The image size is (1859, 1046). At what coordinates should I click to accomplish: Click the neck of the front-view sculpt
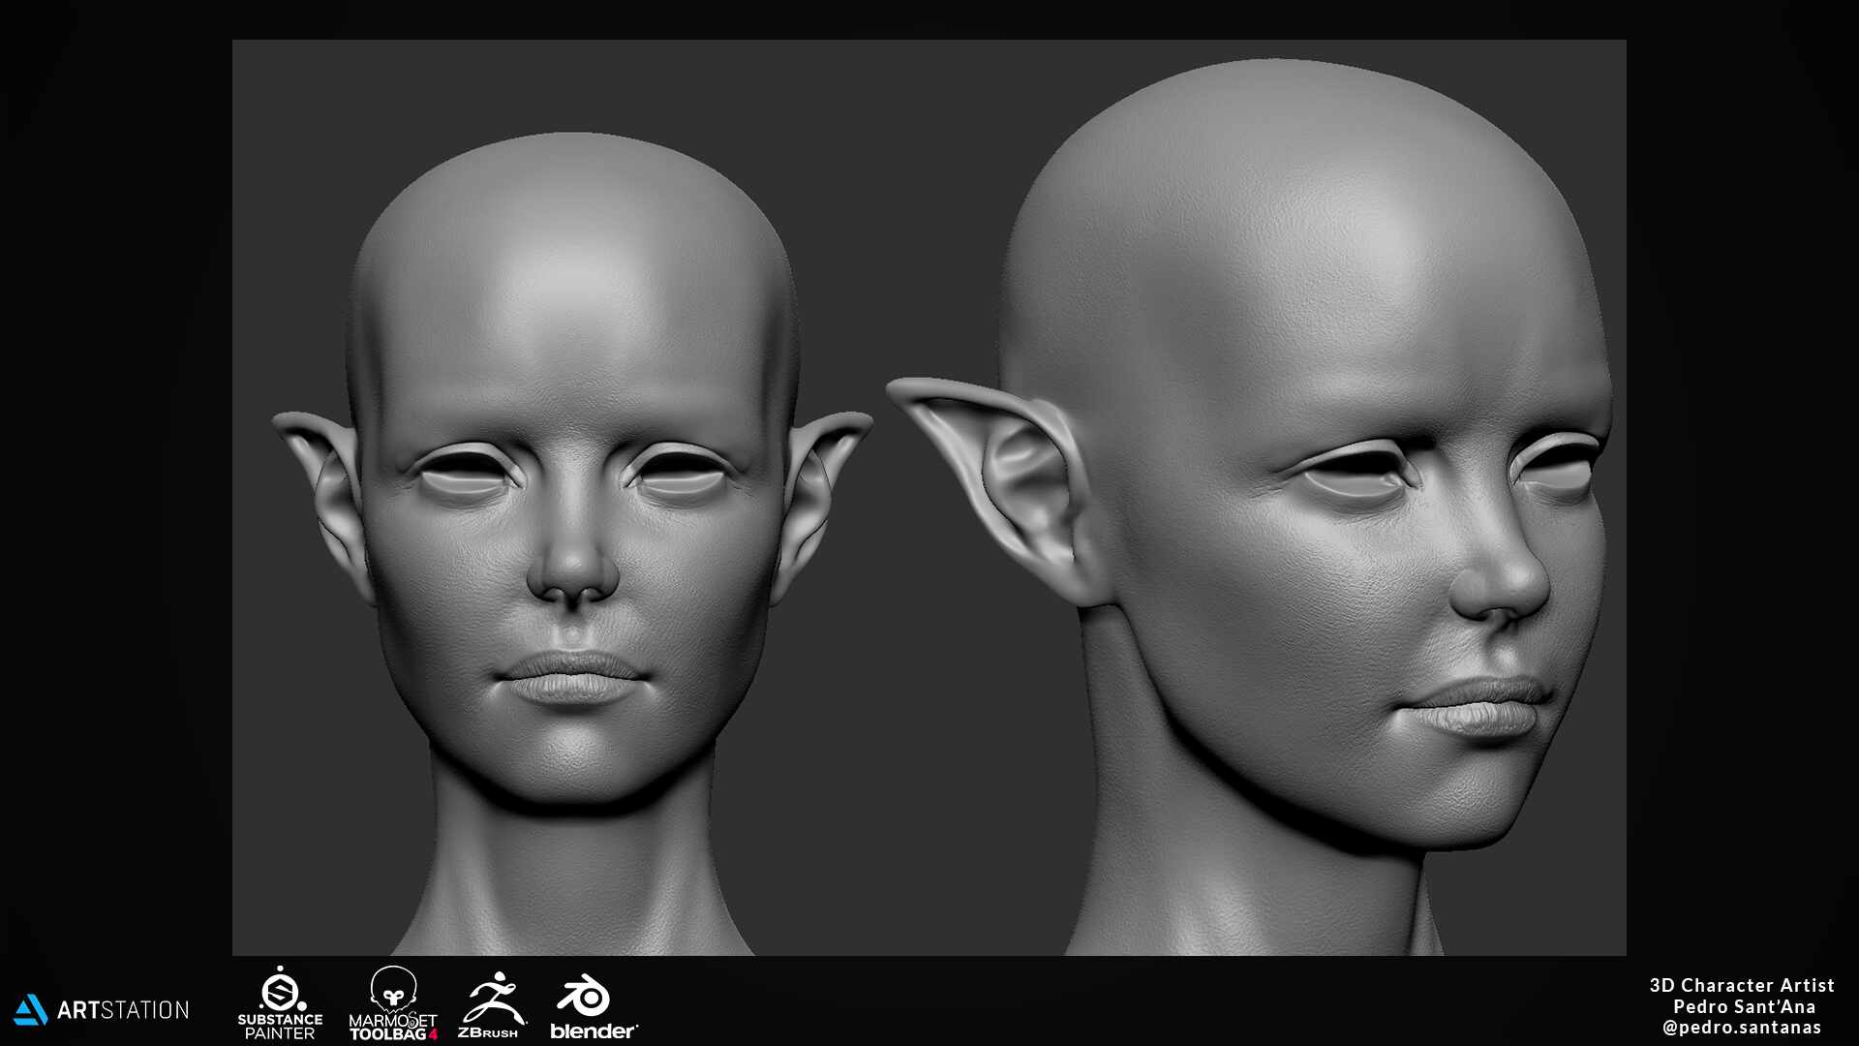(x=573, y=872)
